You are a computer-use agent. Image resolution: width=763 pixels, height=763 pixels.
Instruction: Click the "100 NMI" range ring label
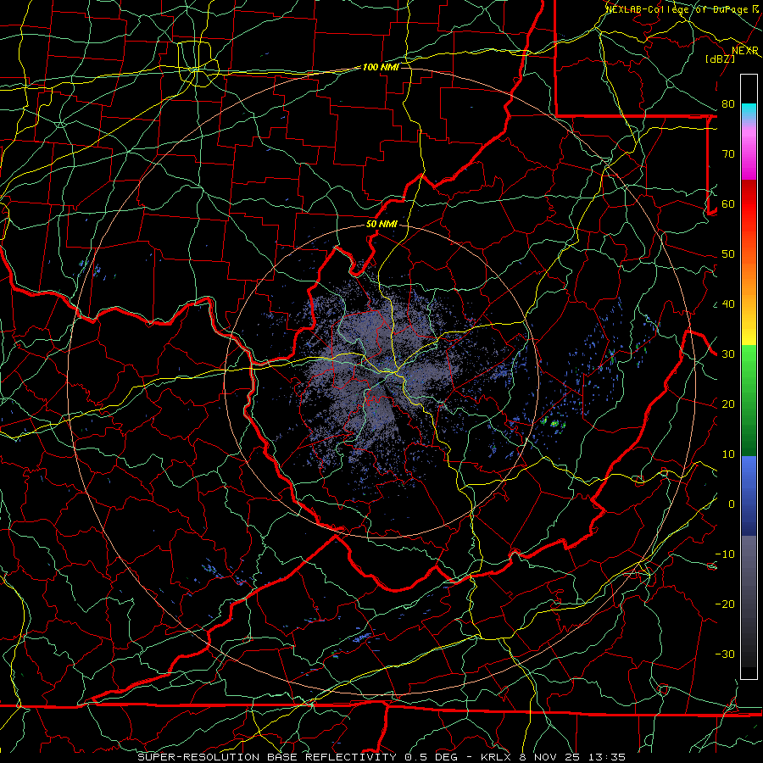tap(381, 67)
